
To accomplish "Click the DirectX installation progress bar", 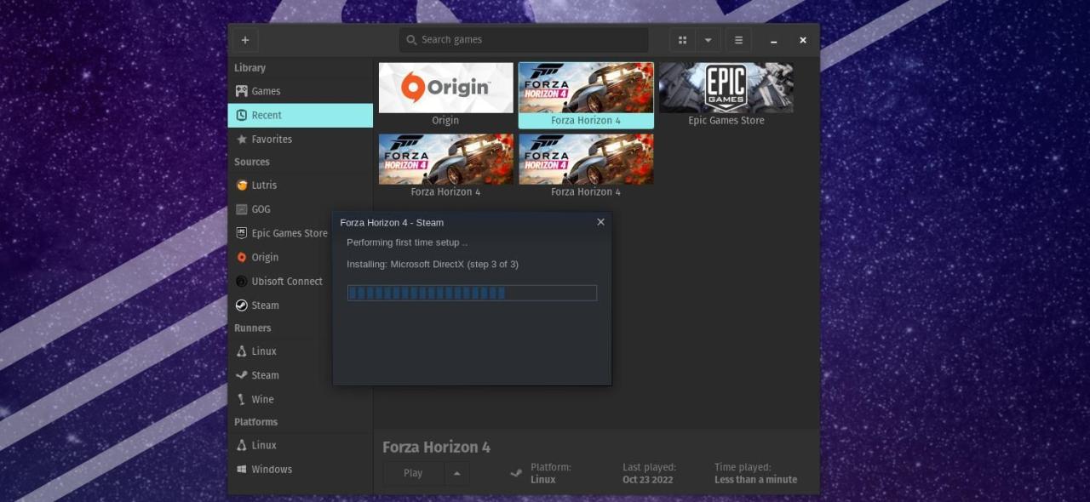I will pyautogui.click(x=472, y=293).
